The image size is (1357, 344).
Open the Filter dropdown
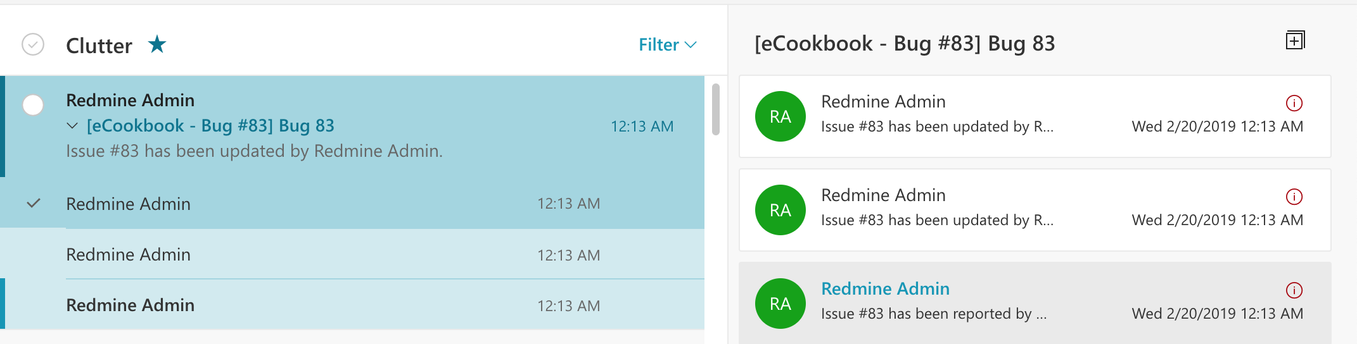click(x=668, y=45)
